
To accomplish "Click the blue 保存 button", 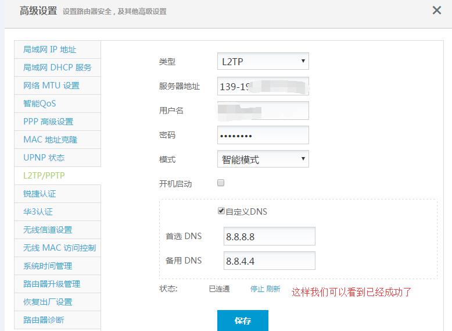I will (243, 321).
